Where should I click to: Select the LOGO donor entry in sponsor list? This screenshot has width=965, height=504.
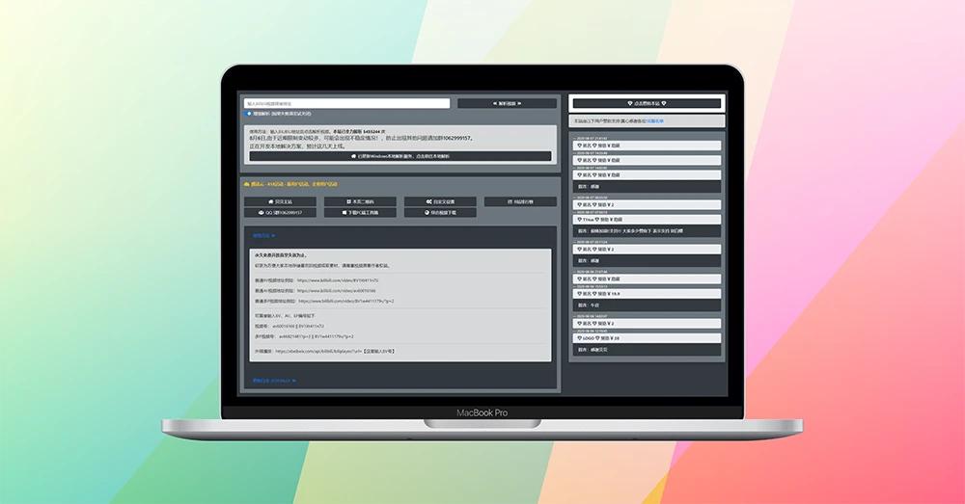[587, 339]
